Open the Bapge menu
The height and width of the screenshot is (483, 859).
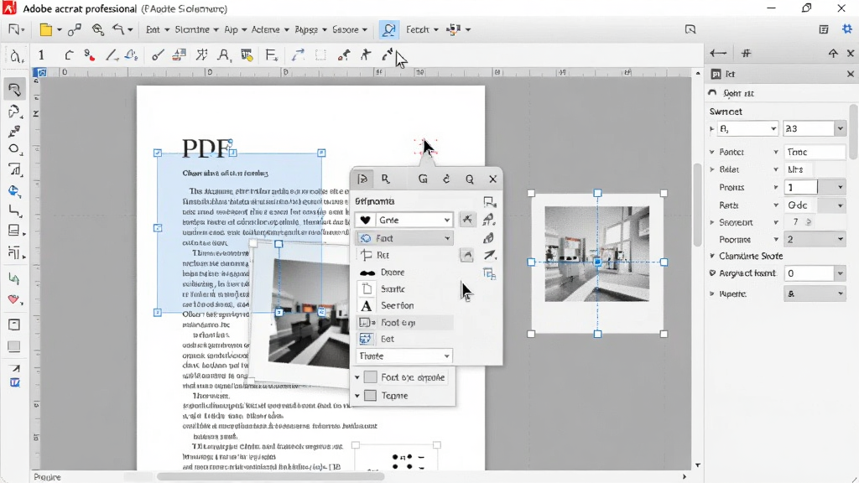tap(310, 29)
